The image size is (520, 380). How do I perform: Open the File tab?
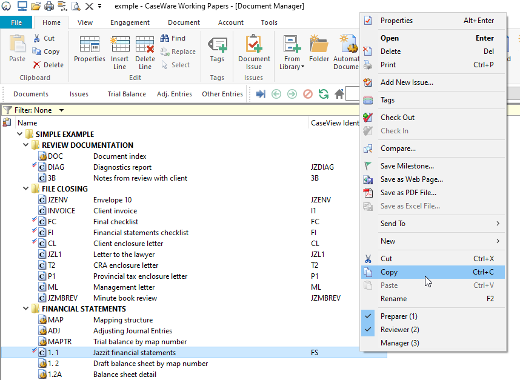pos(16,22)
